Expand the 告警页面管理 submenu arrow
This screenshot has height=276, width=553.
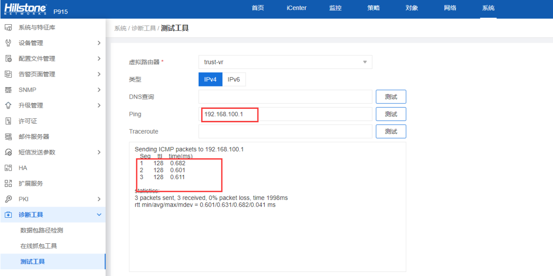click(99, 74)
